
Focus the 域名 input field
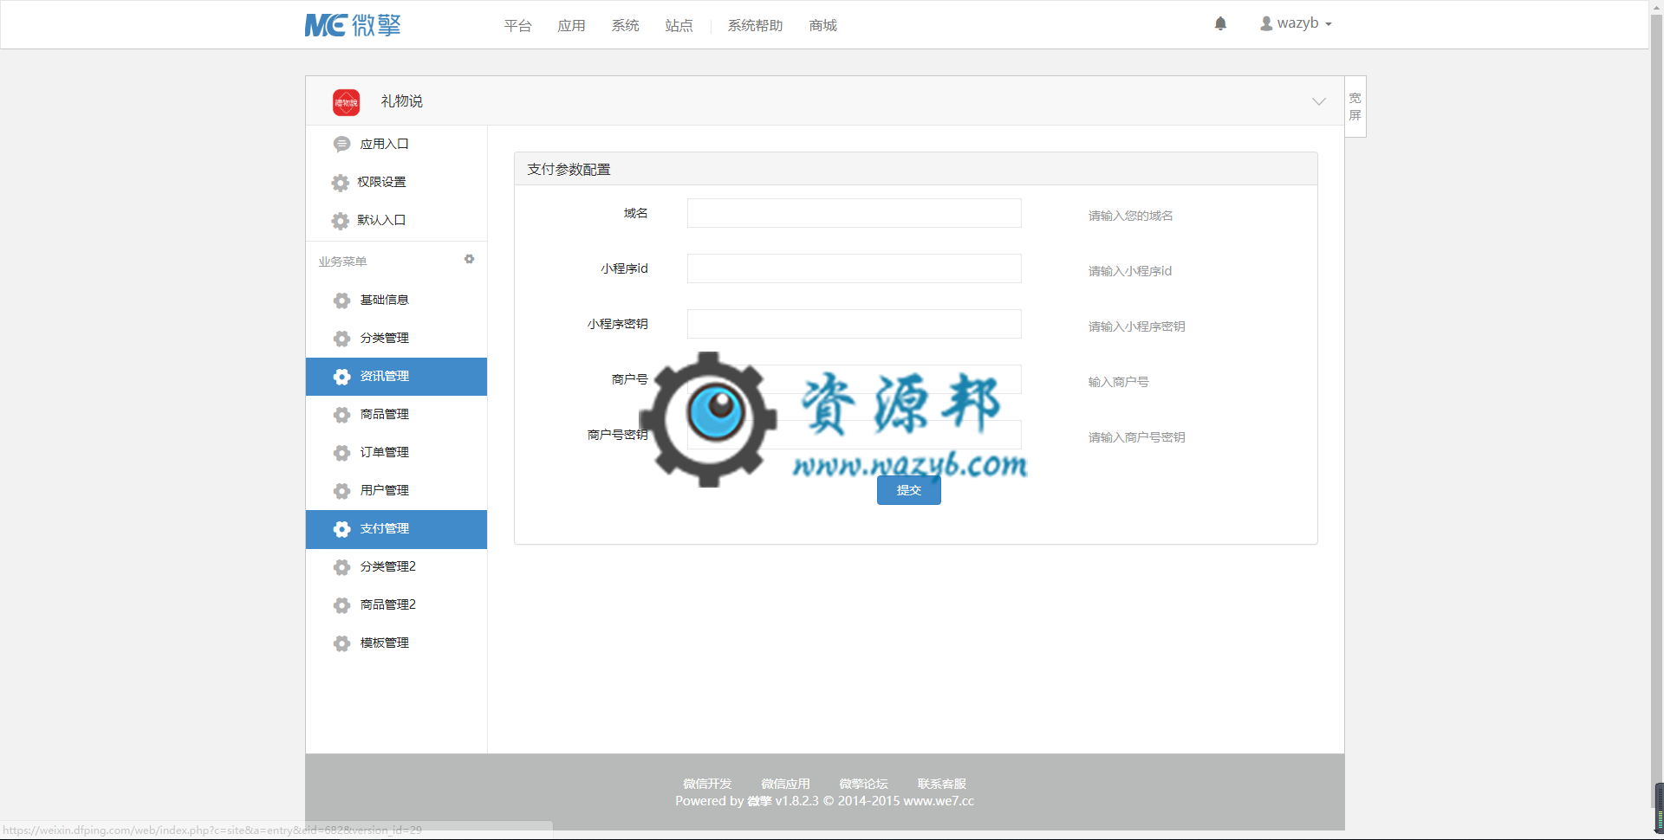click(854, 213)
